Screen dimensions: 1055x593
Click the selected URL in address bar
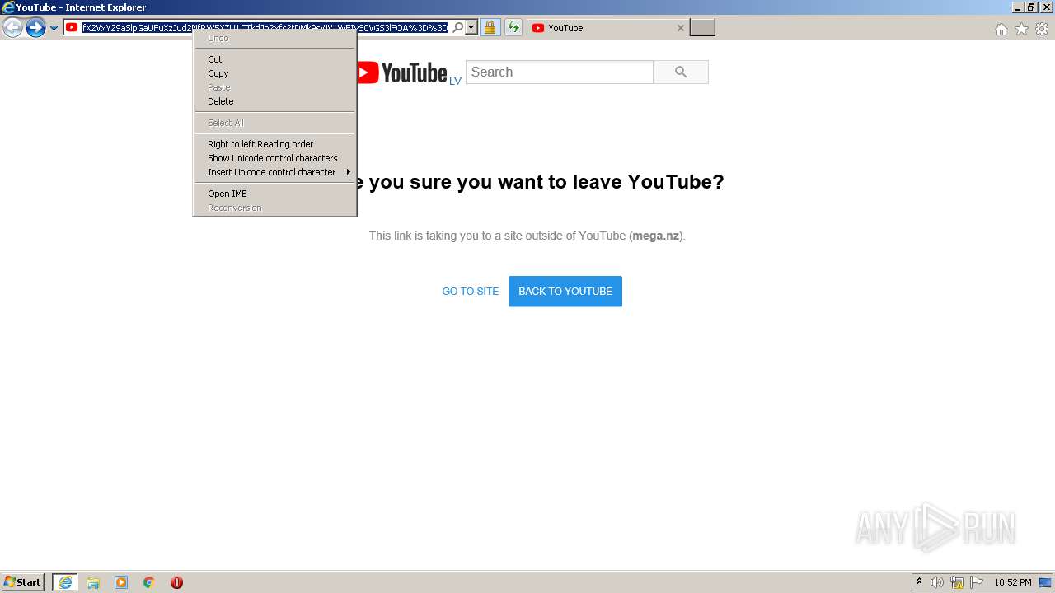(x=265, y=28)
